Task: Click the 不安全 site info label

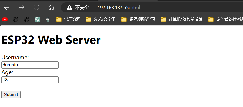Action: coord(82,8)
